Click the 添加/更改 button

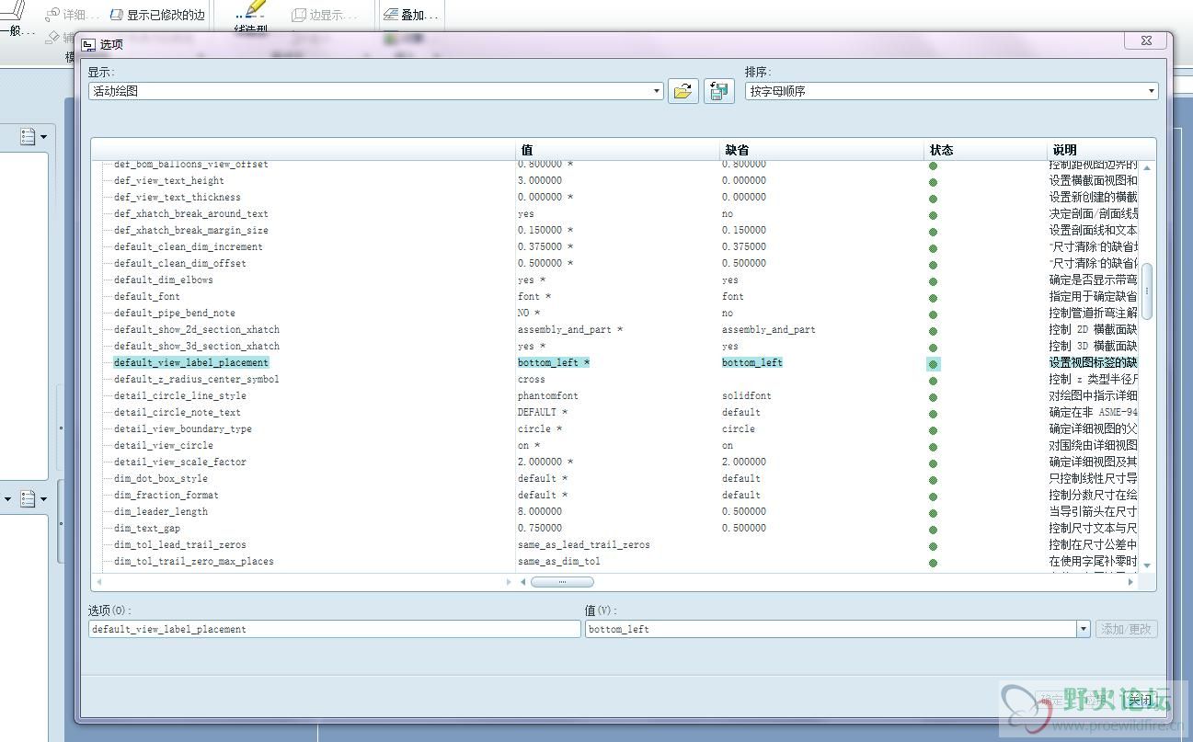[1126, 629]
